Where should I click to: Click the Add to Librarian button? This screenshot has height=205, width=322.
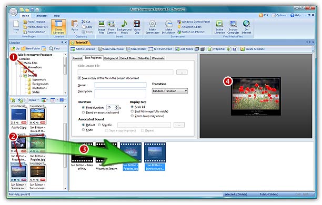pos(83,49)
